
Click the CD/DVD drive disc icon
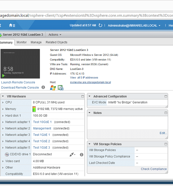pos(7,154)
